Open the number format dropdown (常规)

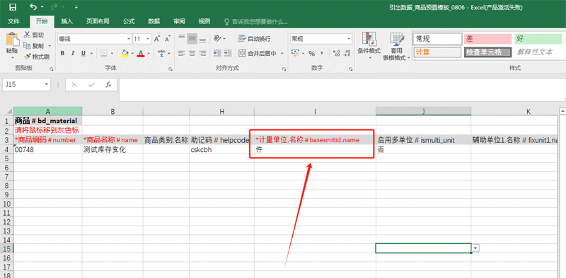349,39
